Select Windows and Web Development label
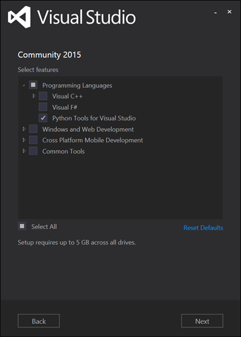 (x=88, y=129)
